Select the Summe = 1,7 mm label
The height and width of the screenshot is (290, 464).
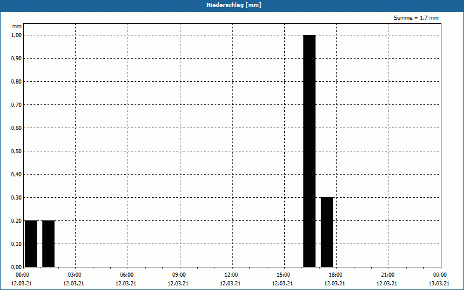416,18
